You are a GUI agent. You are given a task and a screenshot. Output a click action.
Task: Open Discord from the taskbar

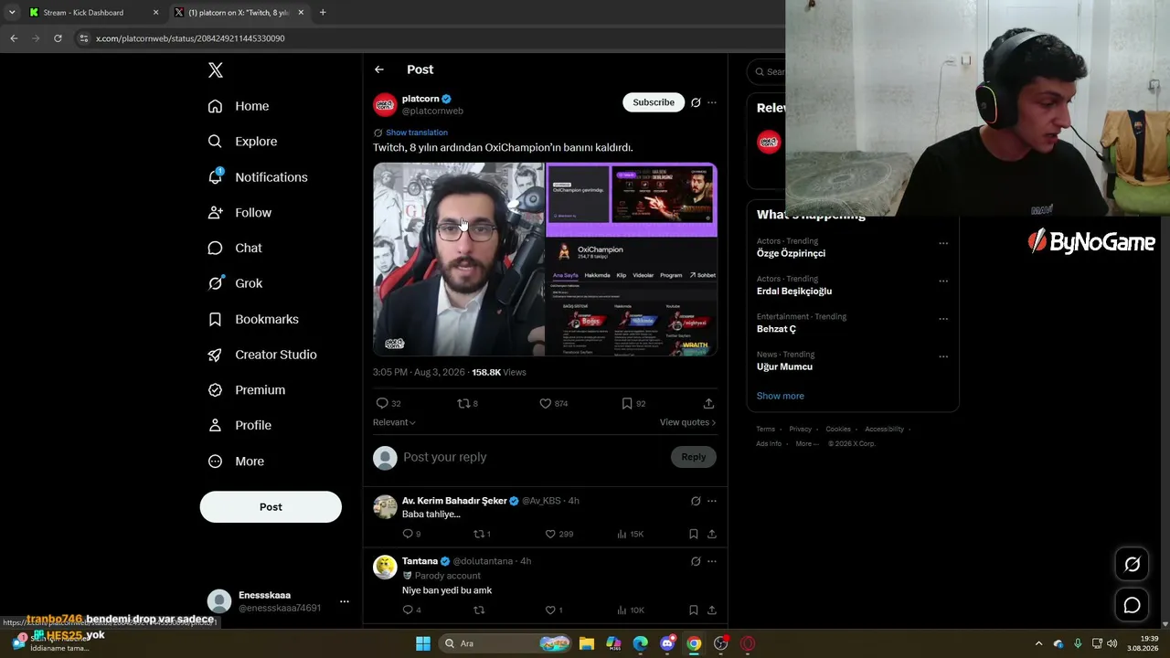(x=667, y=643)
